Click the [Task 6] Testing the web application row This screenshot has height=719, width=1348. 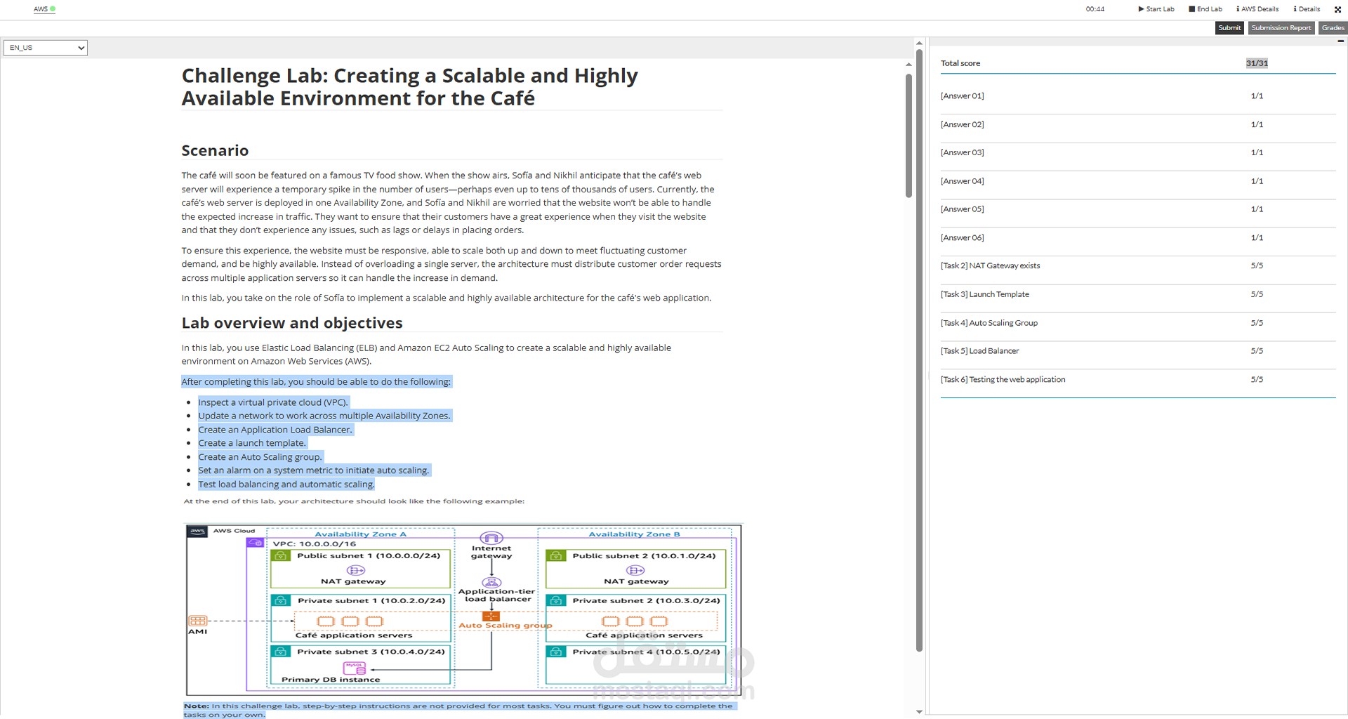1003,379
